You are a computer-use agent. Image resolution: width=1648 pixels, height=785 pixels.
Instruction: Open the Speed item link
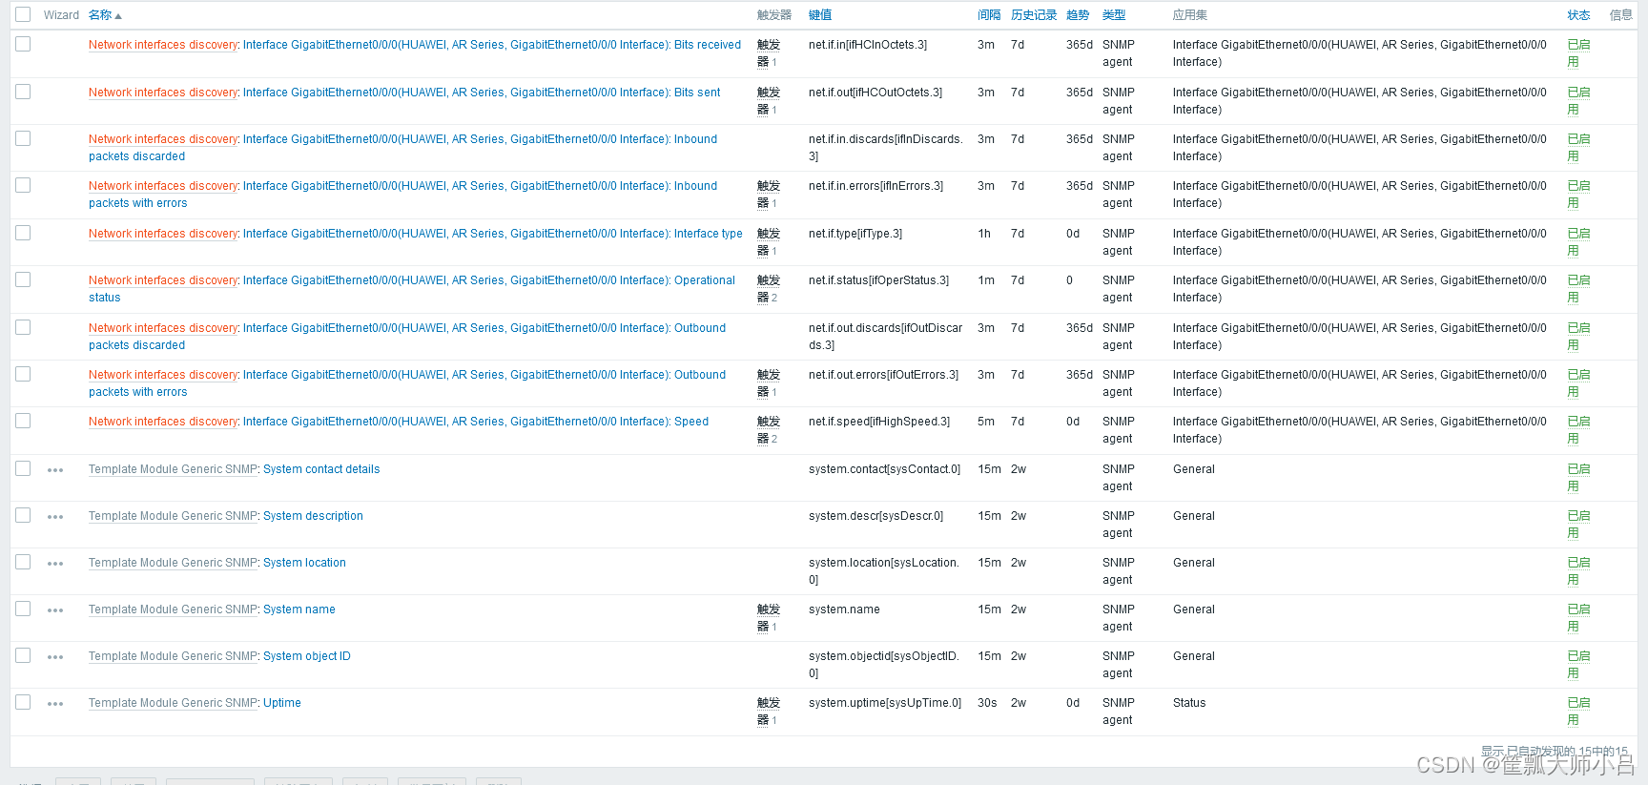pos(476,422)
